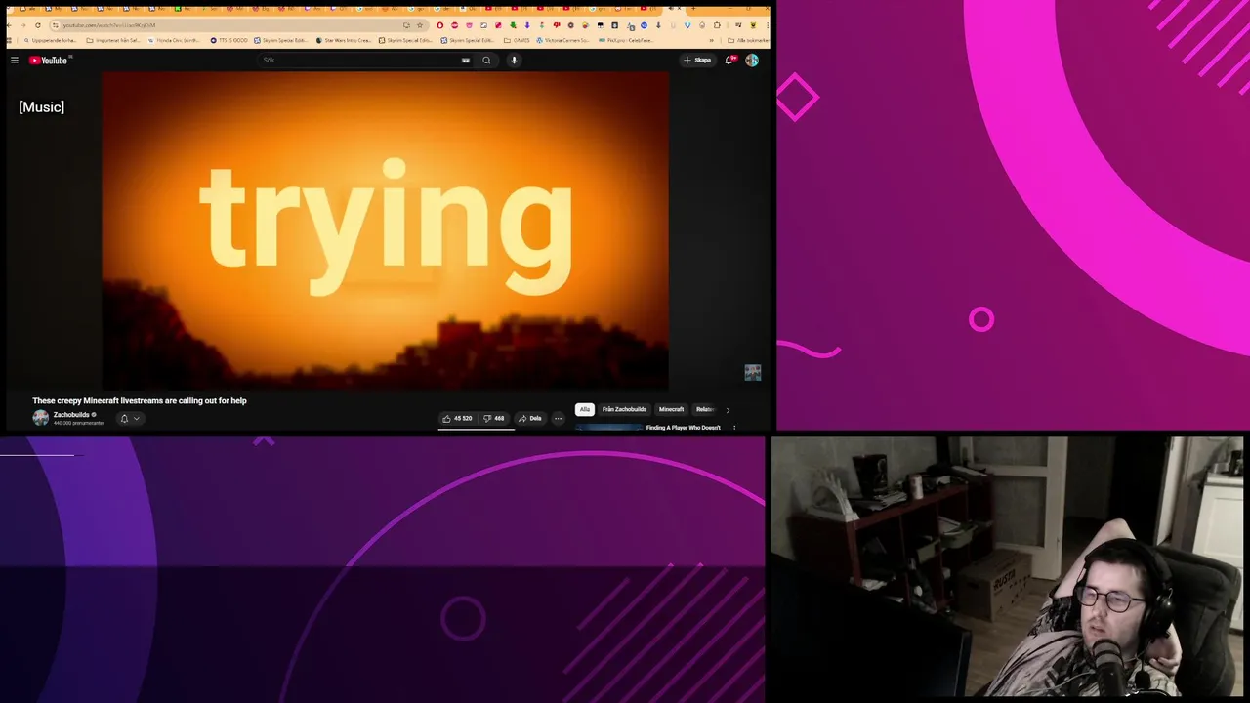Open the translate extension icon

pos(631,26)
